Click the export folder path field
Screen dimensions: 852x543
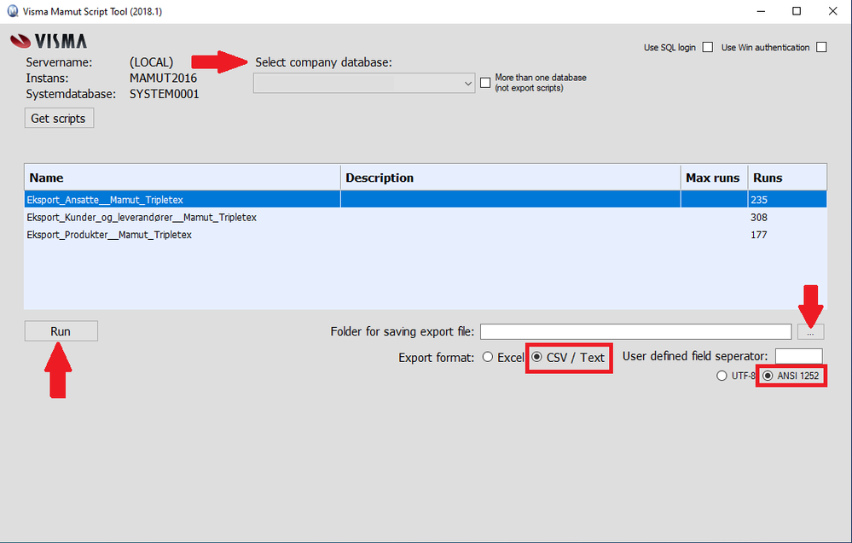coord(635,331)
